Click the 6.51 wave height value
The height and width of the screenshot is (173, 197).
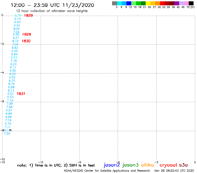[10, 94]
